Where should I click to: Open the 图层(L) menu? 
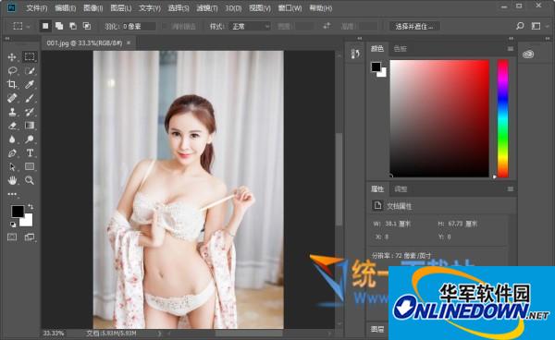121,7
